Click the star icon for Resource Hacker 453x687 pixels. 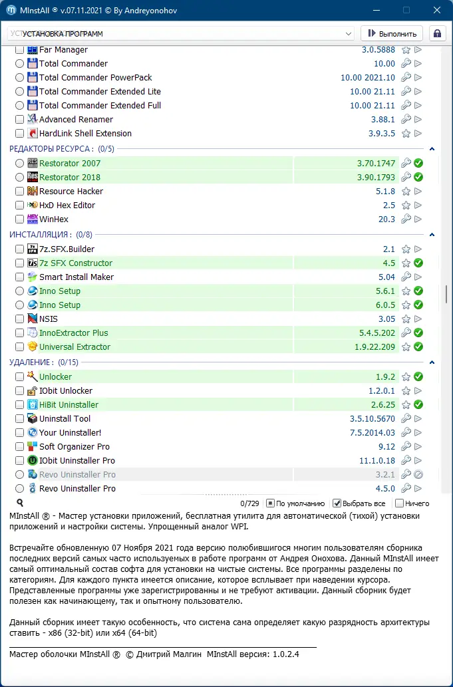click(406, 192)
